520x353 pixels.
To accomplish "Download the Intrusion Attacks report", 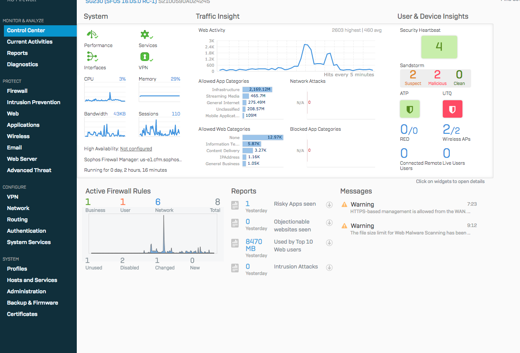I will 329,267.
